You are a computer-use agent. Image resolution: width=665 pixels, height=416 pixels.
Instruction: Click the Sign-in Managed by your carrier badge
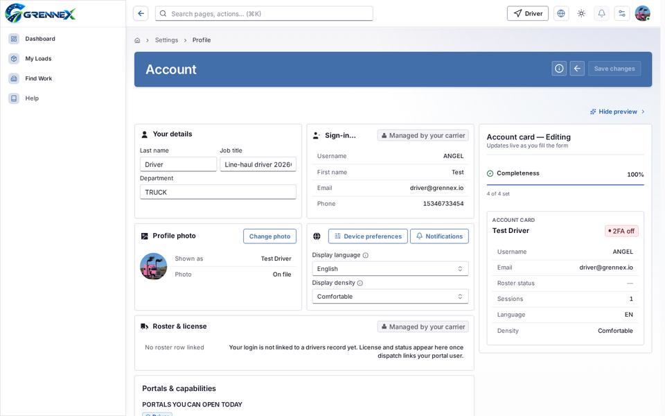tap(423, 135)
